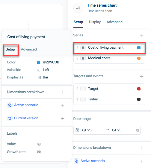The image size is (151, 168).
Task: Open the calendar icon in date range
Action: tap(77, 130)
